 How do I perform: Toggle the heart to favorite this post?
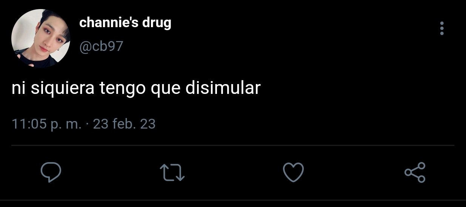293,173
